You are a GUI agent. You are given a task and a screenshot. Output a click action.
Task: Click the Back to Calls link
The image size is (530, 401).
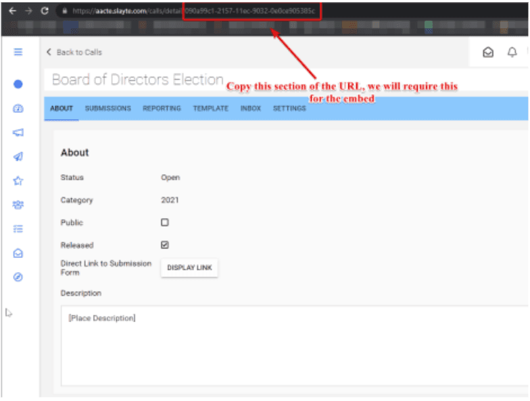(79, 53)
